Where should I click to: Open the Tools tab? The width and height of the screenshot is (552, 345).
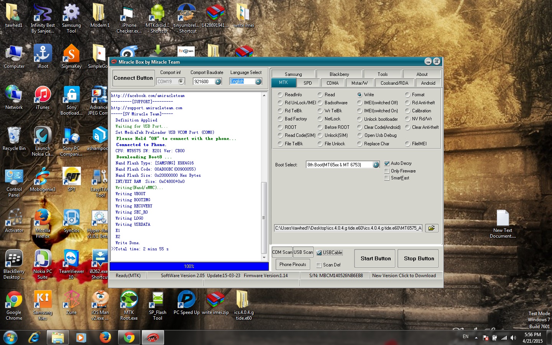point(383,74)
